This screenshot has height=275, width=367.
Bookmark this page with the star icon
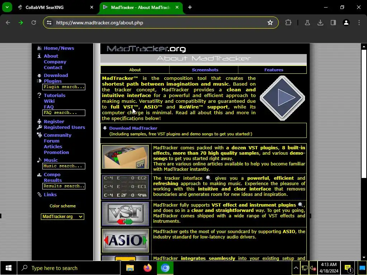[270, 23]
